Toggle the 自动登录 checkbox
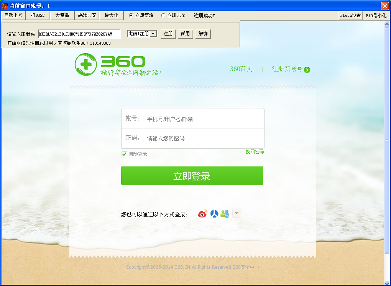 [x=124, y=154]
